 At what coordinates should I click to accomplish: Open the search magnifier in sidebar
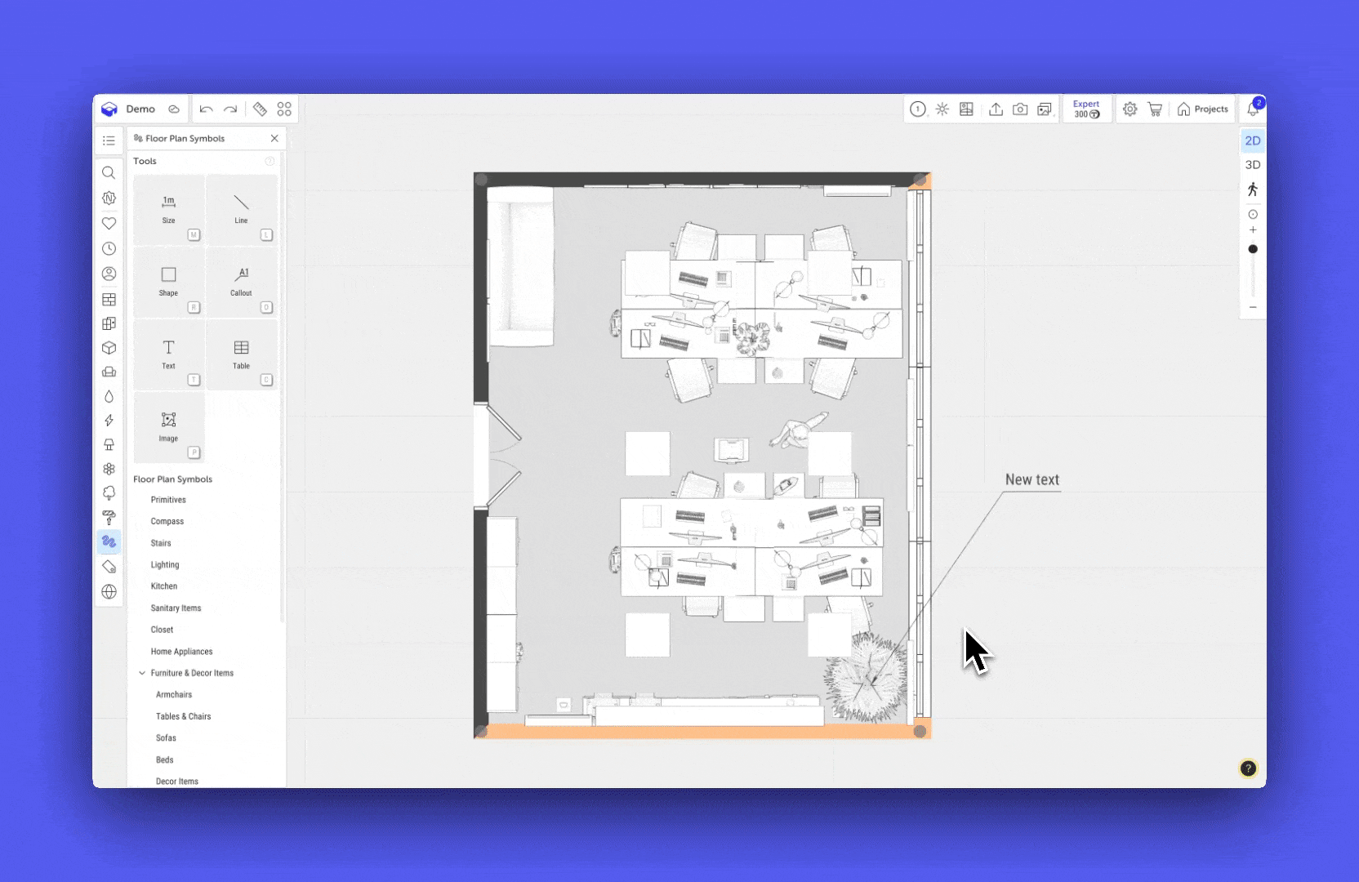[x=109, y=173]
